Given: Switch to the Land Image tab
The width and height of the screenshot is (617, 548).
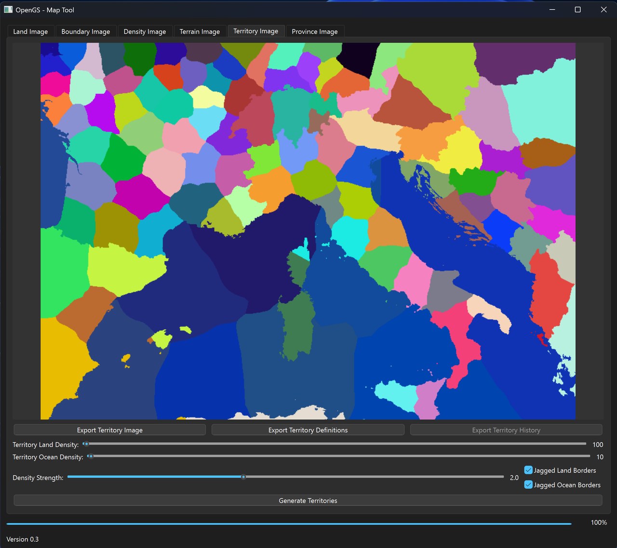Looking at the screenshot, I should (x=30, y=31).
